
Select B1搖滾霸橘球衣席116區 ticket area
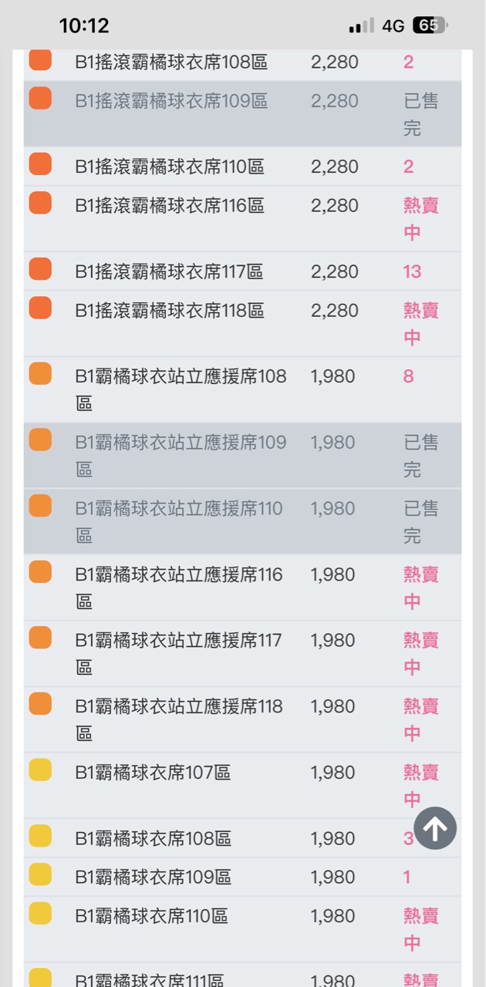point(170,206)
